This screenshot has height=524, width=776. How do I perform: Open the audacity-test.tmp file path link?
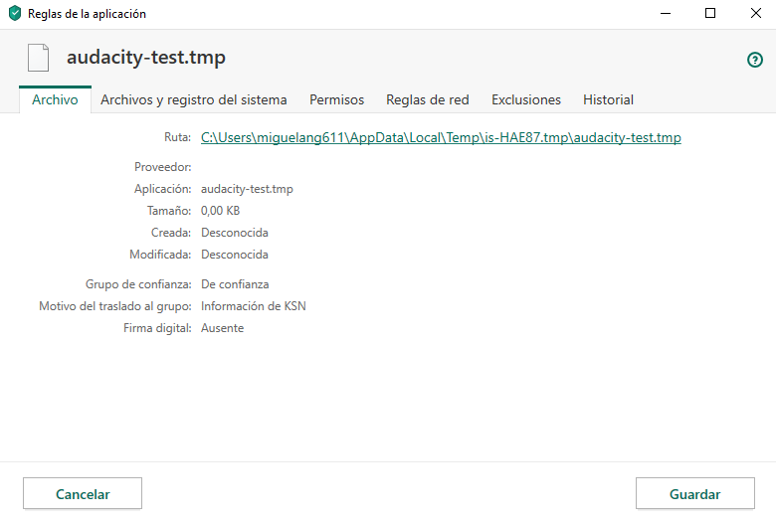(441, 138)
